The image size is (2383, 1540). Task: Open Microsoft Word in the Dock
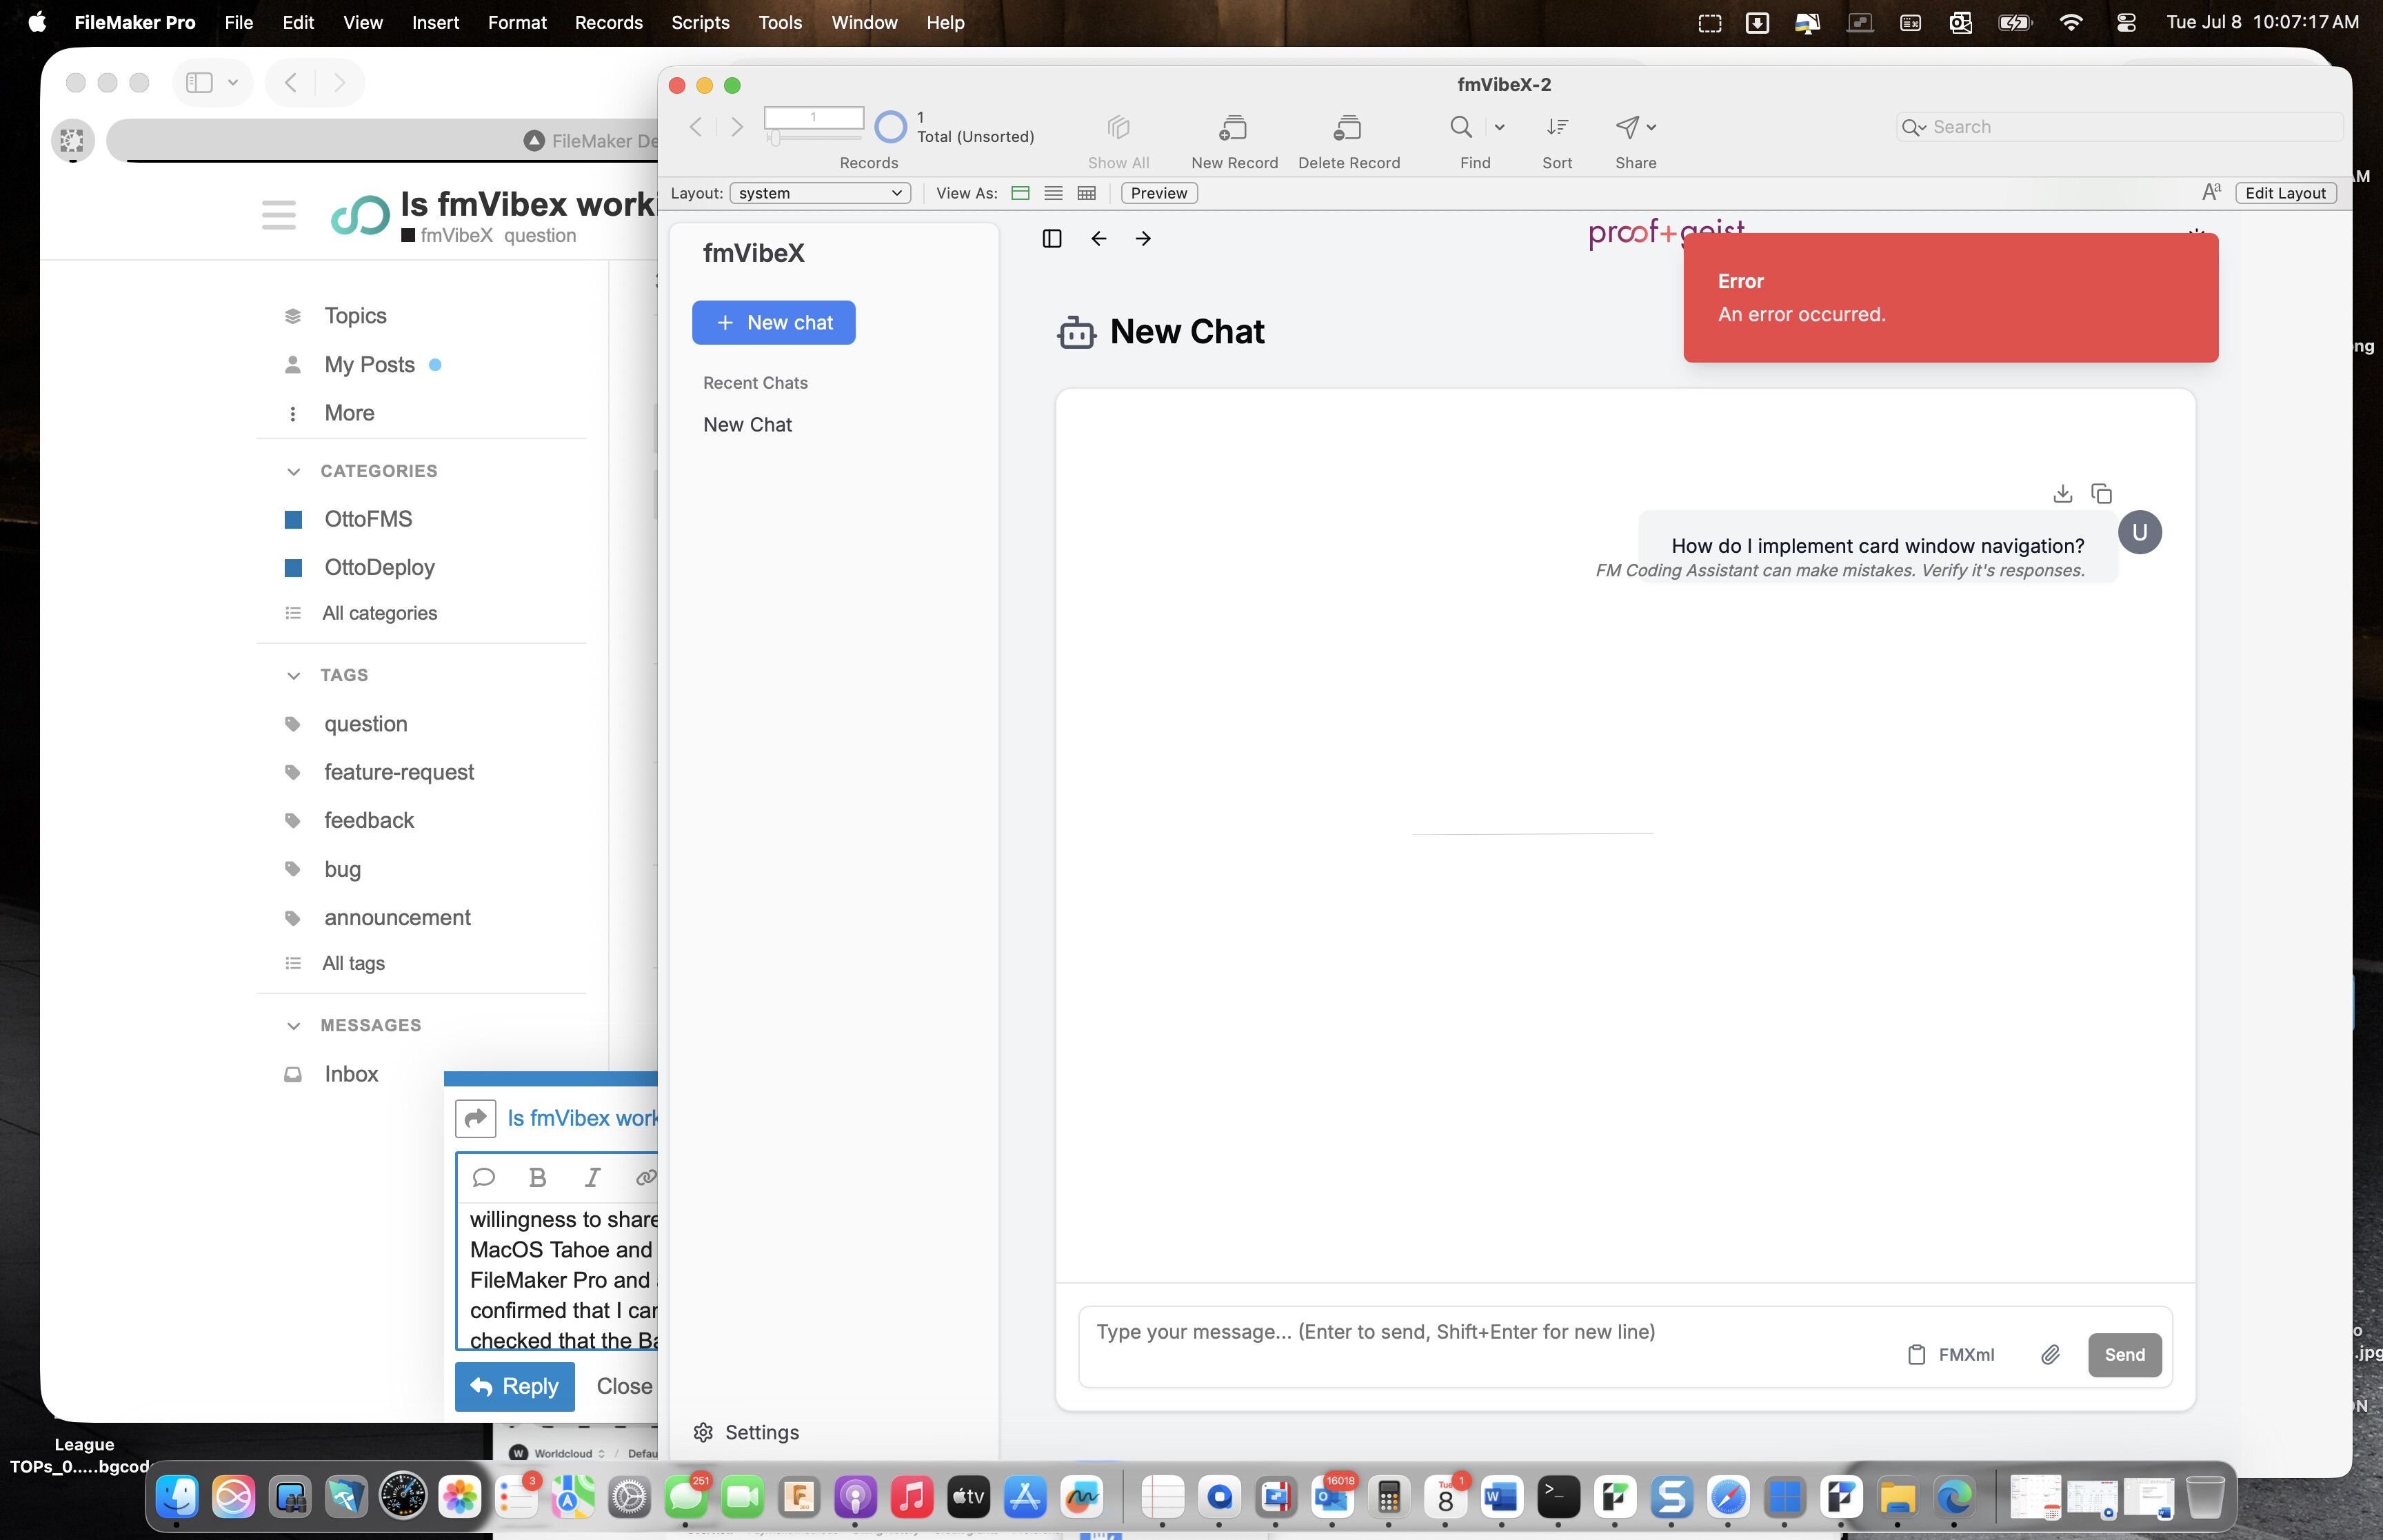point(1501,1497)
